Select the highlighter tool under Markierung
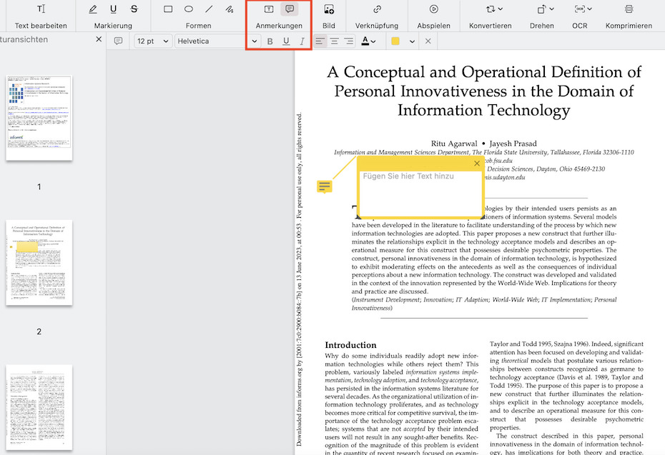 [92, 9]
